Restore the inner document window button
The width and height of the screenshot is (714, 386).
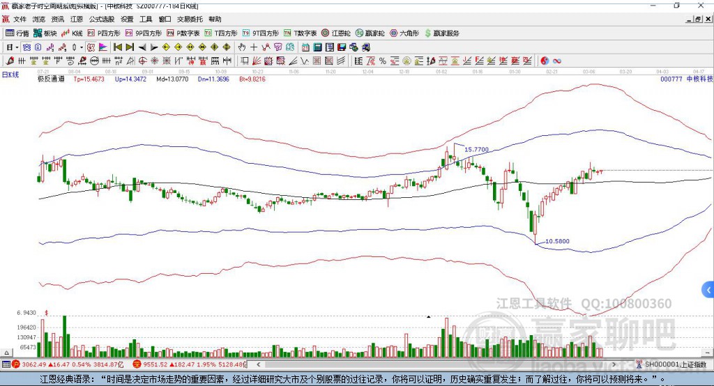tap(698, 19)
